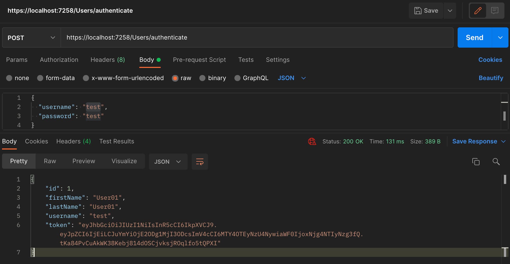
Task: Open the request body JSON type dropdown
Action: (x=292, y=78)
